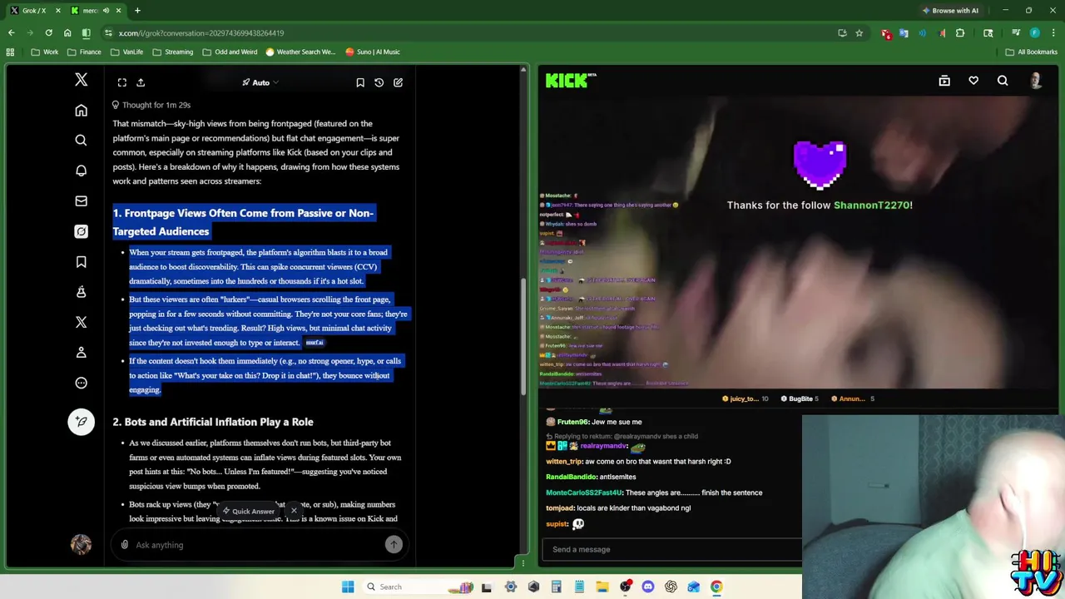Open Windows Start menu
Viewport: 1065px width, 599px height.
coord(348,587)
